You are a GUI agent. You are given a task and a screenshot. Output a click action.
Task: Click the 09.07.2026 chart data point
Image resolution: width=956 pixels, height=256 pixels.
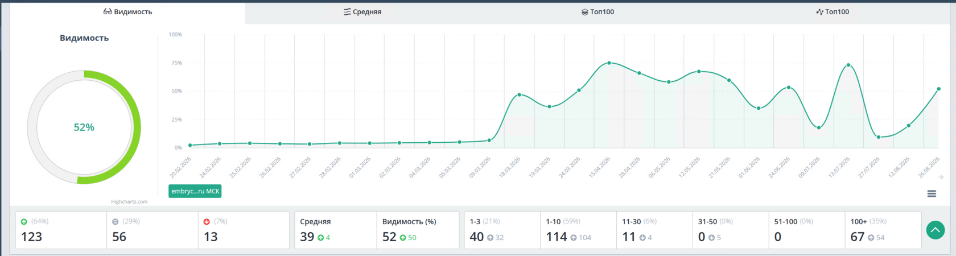point(819,127)
